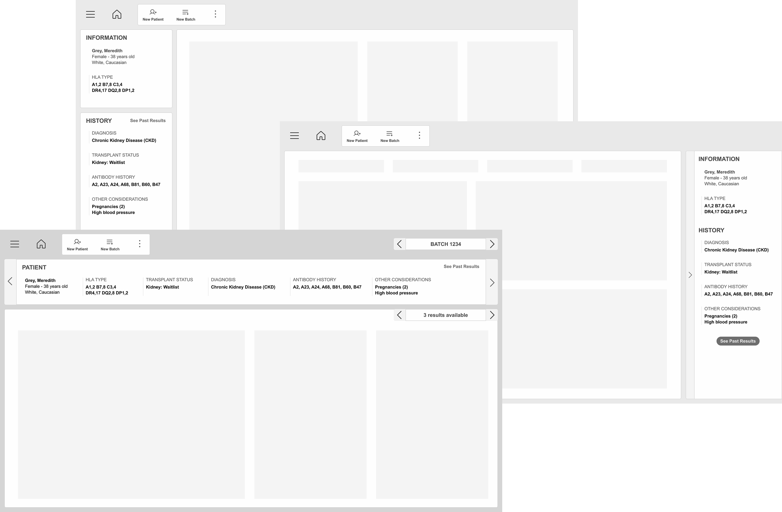Click the See Past Results pill button
Viewport: 782px width, 512px height.
pos(737,341)
